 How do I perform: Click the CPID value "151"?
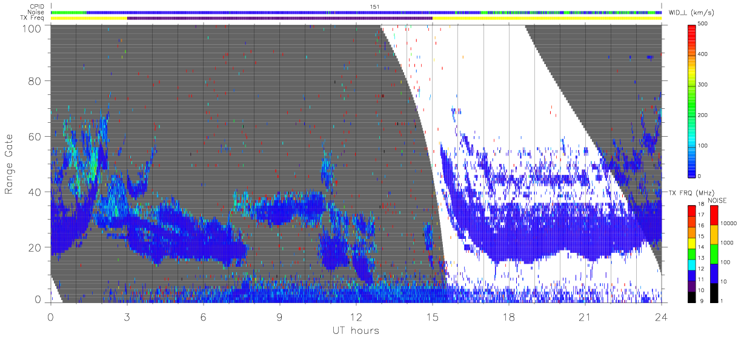[373, 6]
